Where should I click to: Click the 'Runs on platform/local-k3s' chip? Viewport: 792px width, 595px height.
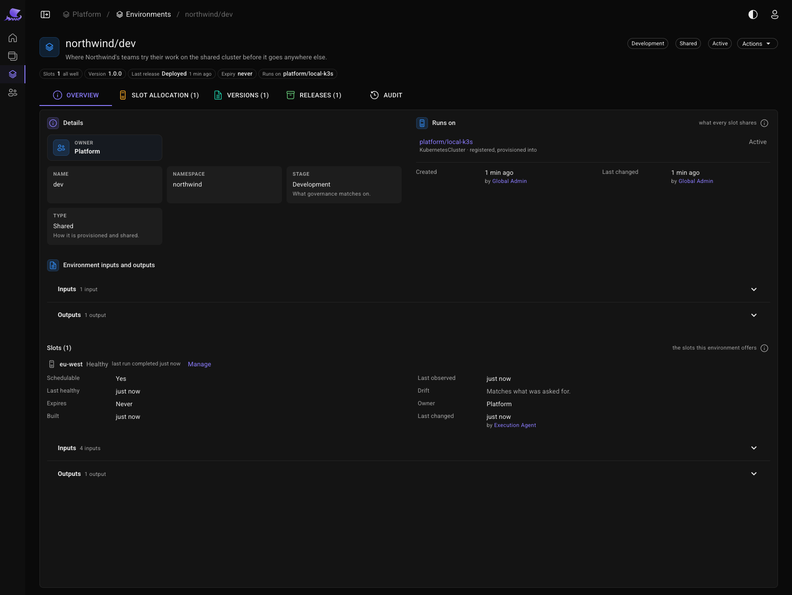click(298, 74)
